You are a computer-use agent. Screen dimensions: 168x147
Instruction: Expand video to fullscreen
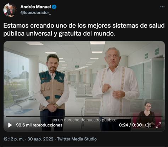point(158,125)
